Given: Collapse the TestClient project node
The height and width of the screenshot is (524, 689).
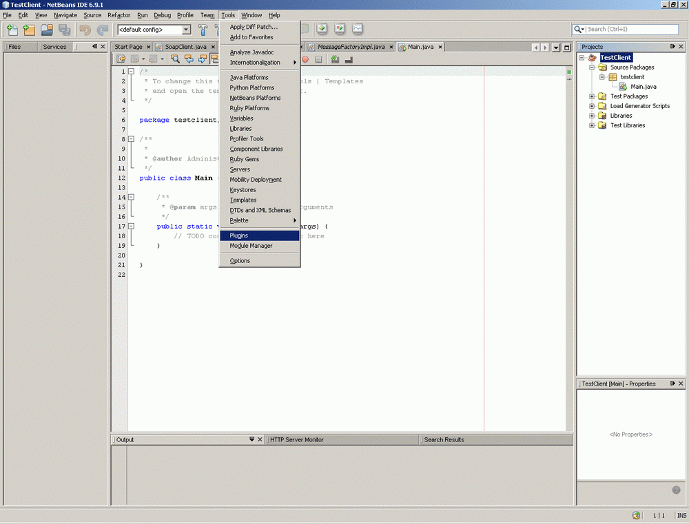Looking at the screenshot, I should tap(582, 58).
